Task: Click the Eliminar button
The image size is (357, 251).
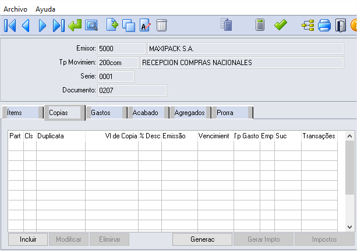Action: pyautogui.click(x=109, y=239)
